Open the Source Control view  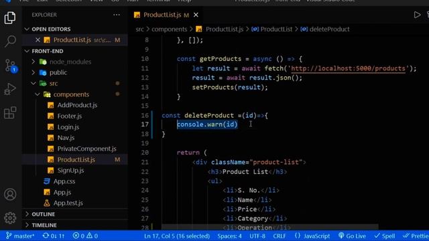click(x=11, y=66)
